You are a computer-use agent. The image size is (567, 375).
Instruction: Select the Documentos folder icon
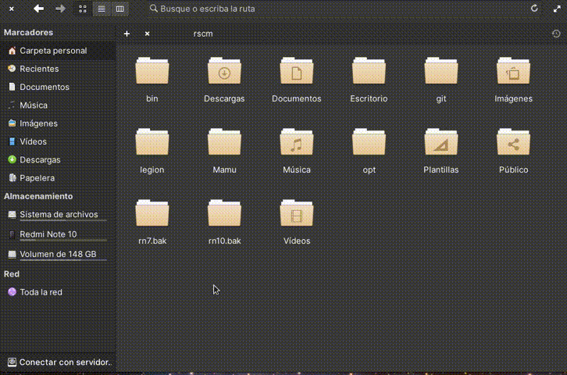click(x=297, y=71)
